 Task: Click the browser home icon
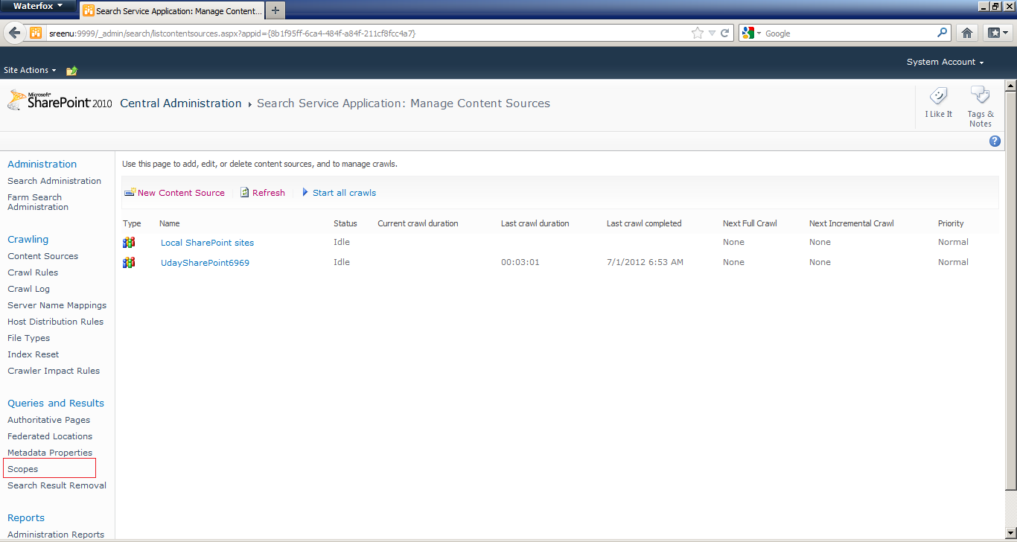point(966,33)
